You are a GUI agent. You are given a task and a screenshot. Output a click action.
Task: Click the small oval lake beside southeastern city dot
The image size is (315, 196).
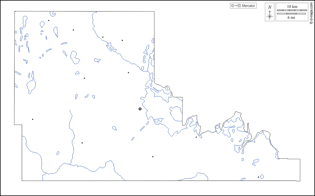pyautogui.click(x=262, y=176)
